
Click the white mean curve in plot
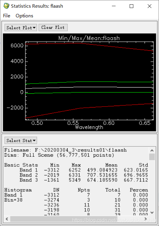[x=89, y=87]
